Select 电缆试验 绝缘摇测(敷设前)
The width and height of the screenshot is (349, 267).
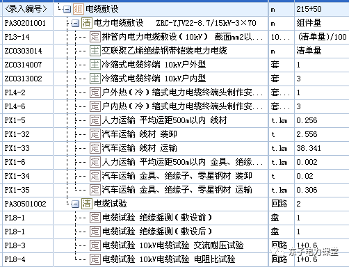tap(157, 218)
